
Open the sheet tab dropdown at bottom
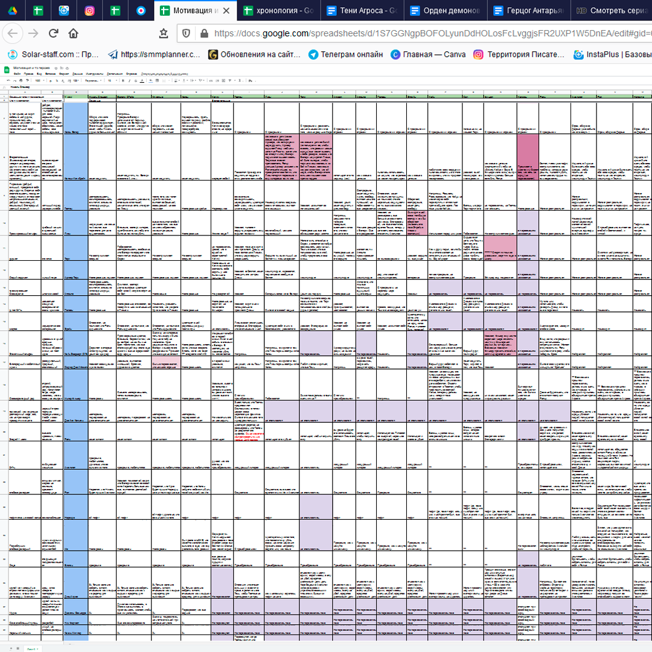coord(39,648)
